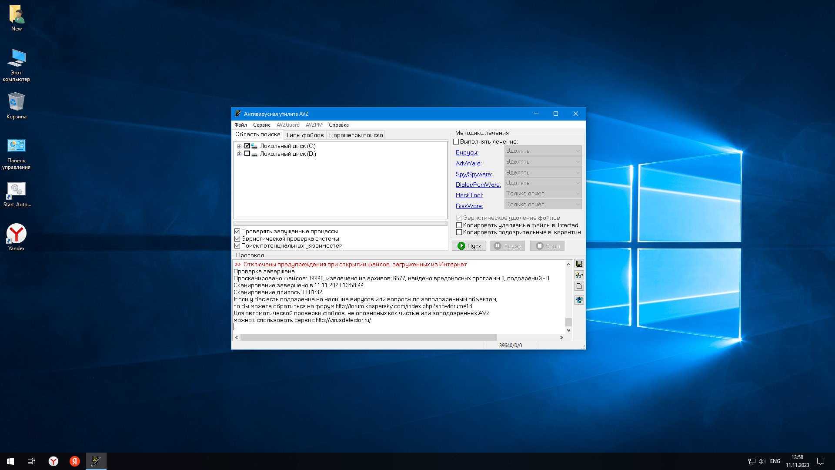Click the red Yandex search taskbar icon
Viewport: 835px width, 470px height.
tap(75, 461)
